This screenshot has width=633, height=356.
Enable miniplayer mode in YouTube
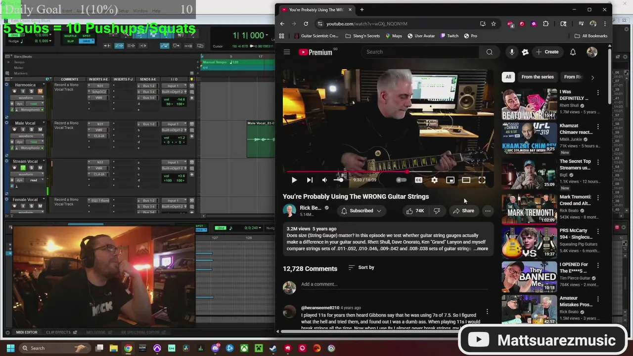[450, 180]
